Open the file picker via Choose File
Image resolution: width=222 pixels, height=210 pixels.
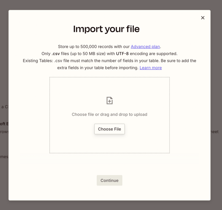pos(109,129)
